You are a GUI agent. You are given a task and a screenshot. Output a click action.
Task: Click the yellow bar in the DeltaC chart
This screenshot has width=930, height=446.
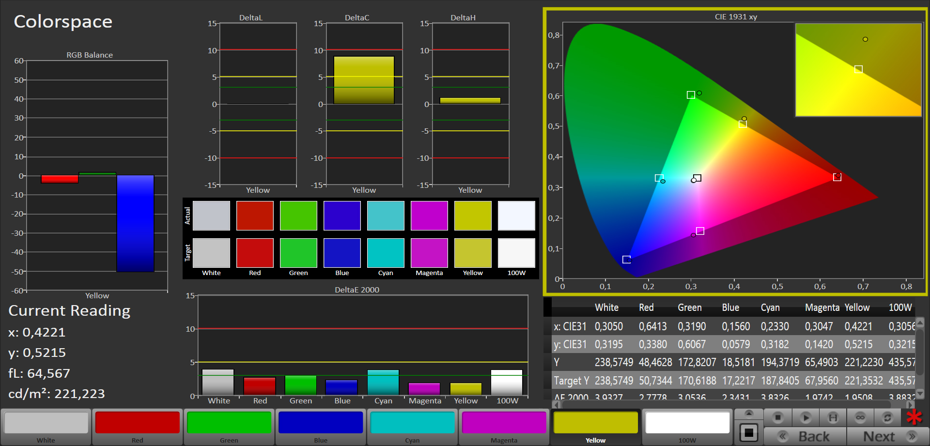click(364, 80)
